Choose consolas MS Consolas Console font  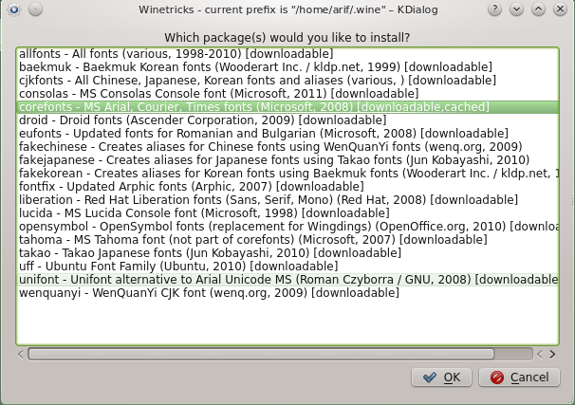coord(287,94)
